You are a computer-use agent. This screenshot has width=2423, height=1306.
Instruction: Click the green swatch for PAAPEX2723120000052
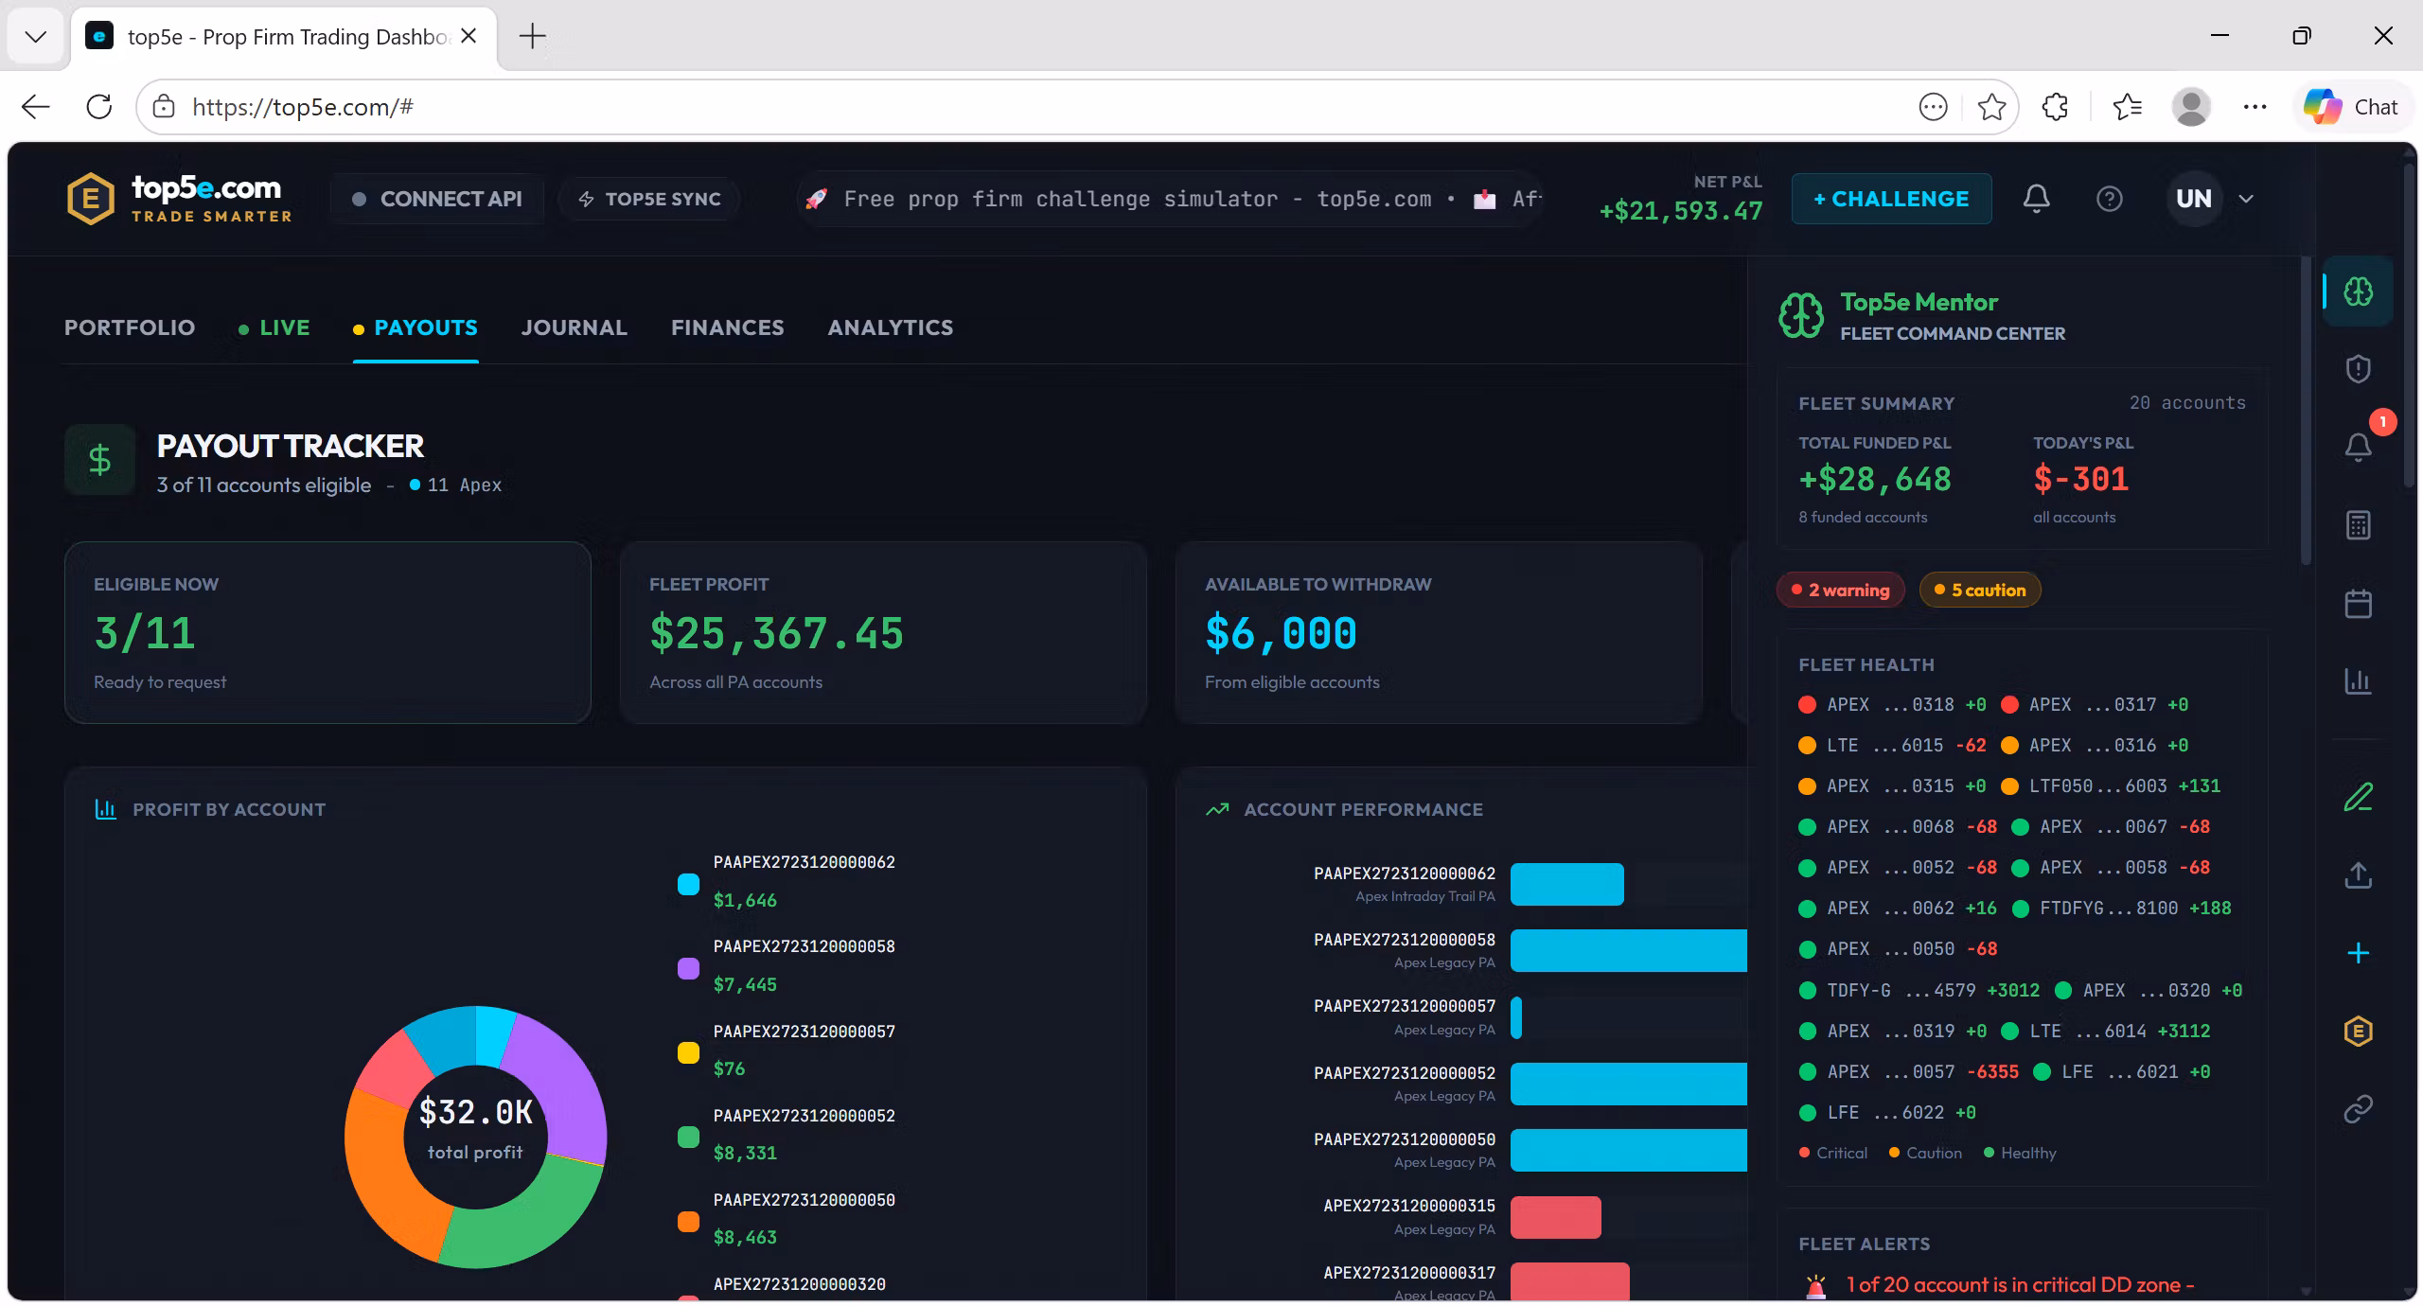[689, 1137]
